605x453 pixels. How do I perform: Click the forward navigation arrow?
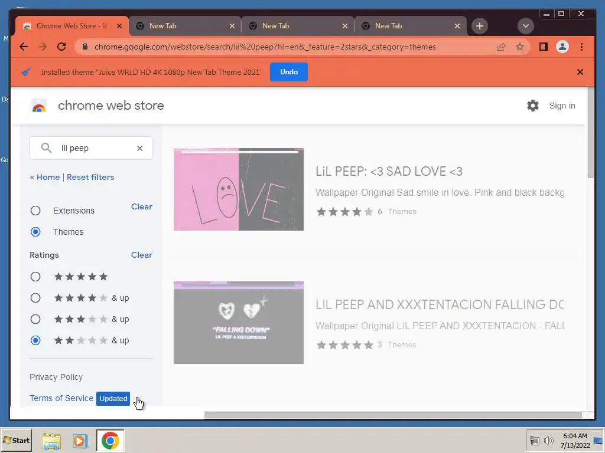[x=43, y=47]
